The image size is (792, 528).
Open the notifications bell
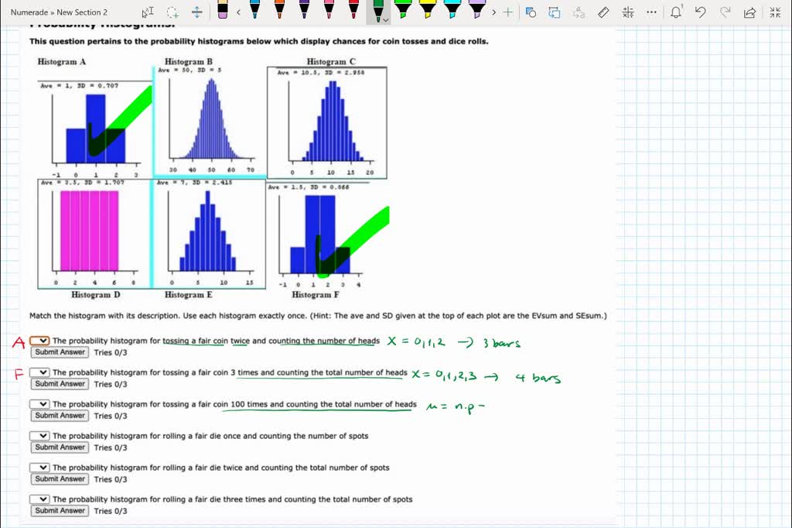click(x=676, y=12)
